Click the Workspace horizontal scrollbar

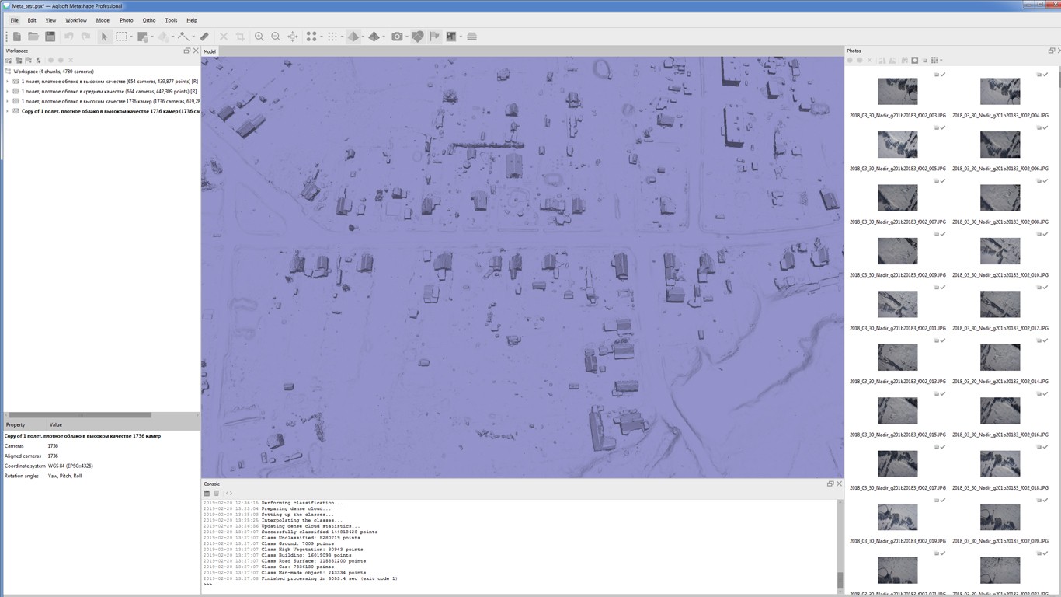78,415
